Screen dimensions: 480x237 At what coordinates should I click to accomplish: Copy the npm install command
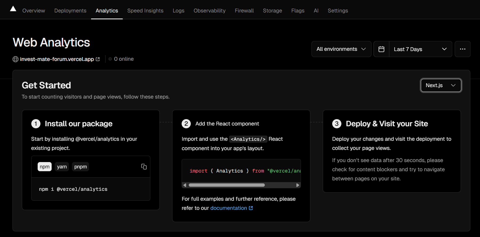144,167
